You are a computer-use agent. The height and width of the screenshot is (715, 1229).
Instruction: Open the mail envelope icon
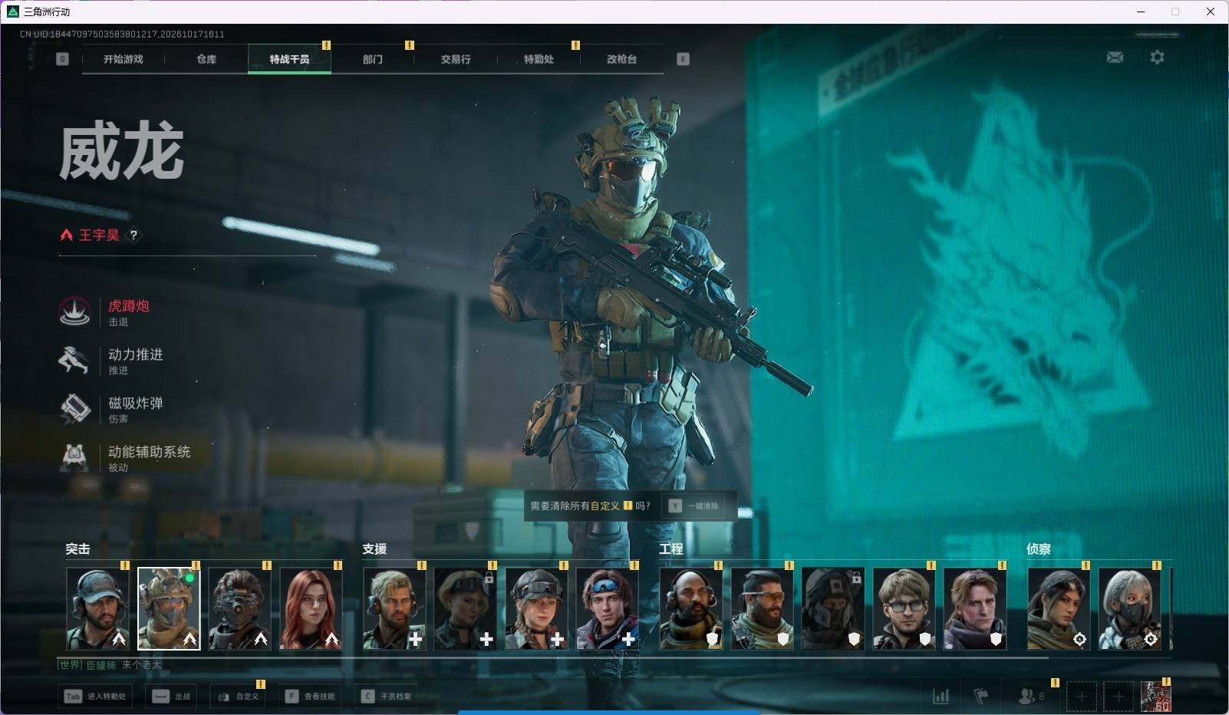coord(1115,58)
